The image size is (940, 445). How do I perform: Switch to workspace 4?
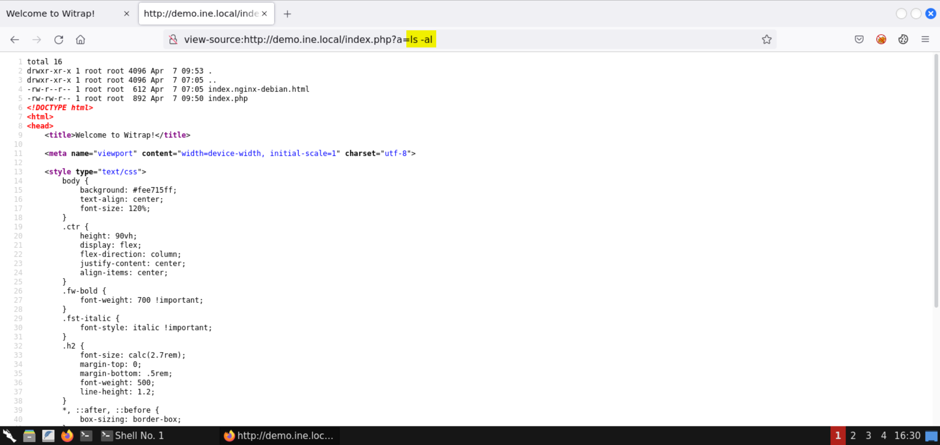coord(884,436)
